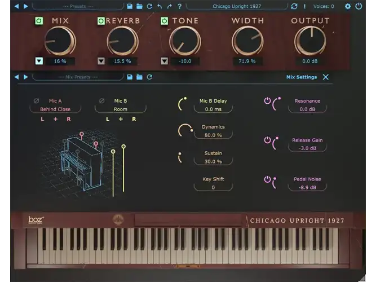Go to previous preset with top left arrow
The height and width of the screenshot is (282, 376).
(x=16, y=6)
